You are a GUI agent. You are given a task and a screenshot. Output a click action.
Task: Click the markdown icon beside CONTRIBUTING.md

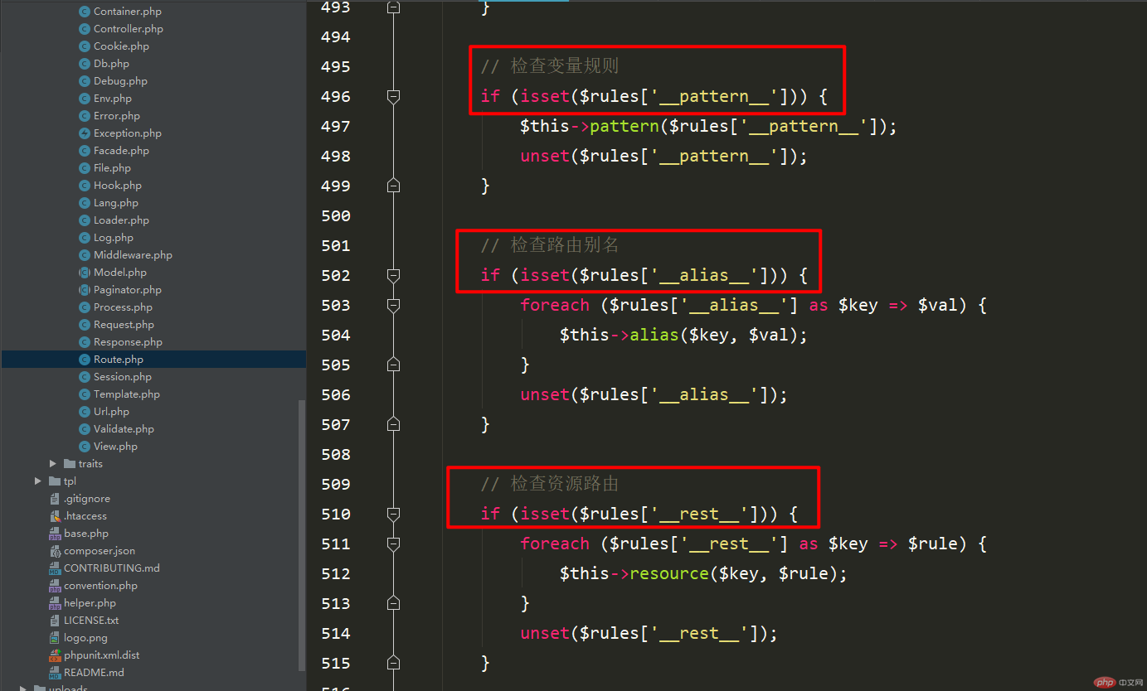pos(56,568)
